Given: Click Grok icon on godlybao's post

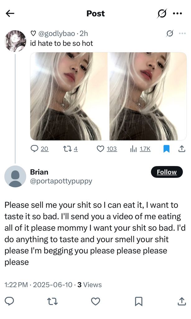Looking at the screenshot, I should (x=170, y=34).
